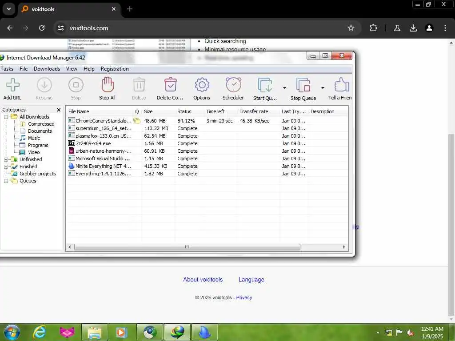This screenshot has width=455, height=341.
Task: Bookmark this page with the star icon
Action: [351, 28]
